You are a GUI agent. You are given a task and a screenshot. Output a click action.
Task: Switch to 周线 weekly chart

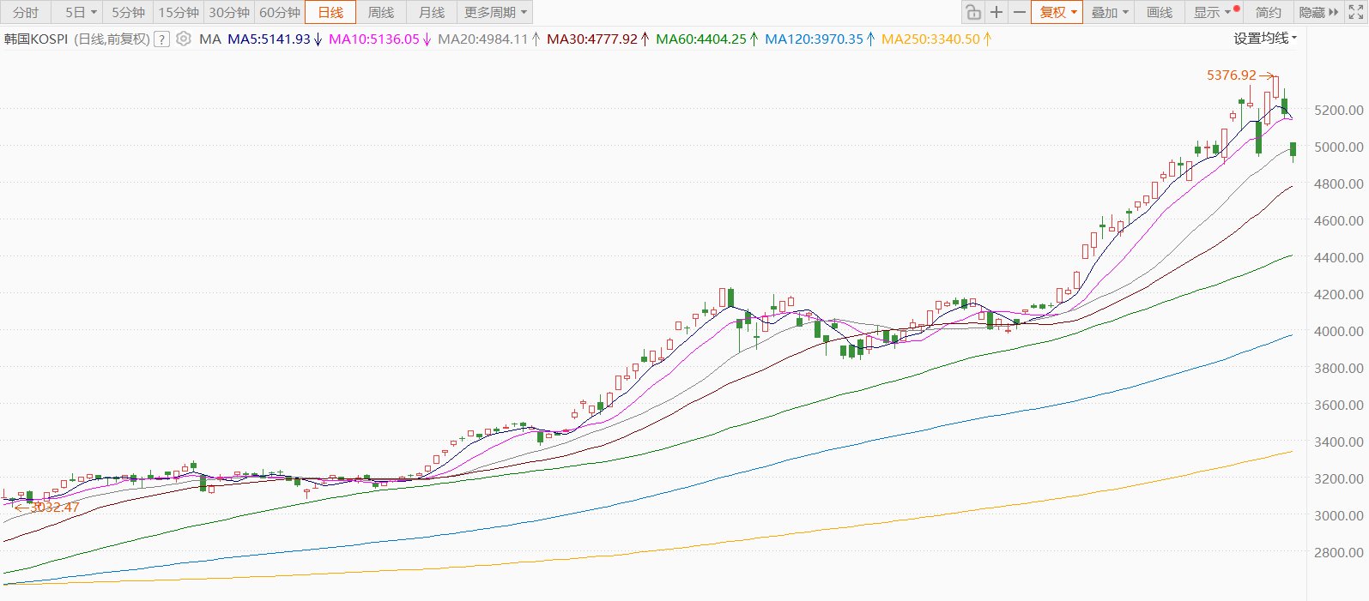(381, 12)
